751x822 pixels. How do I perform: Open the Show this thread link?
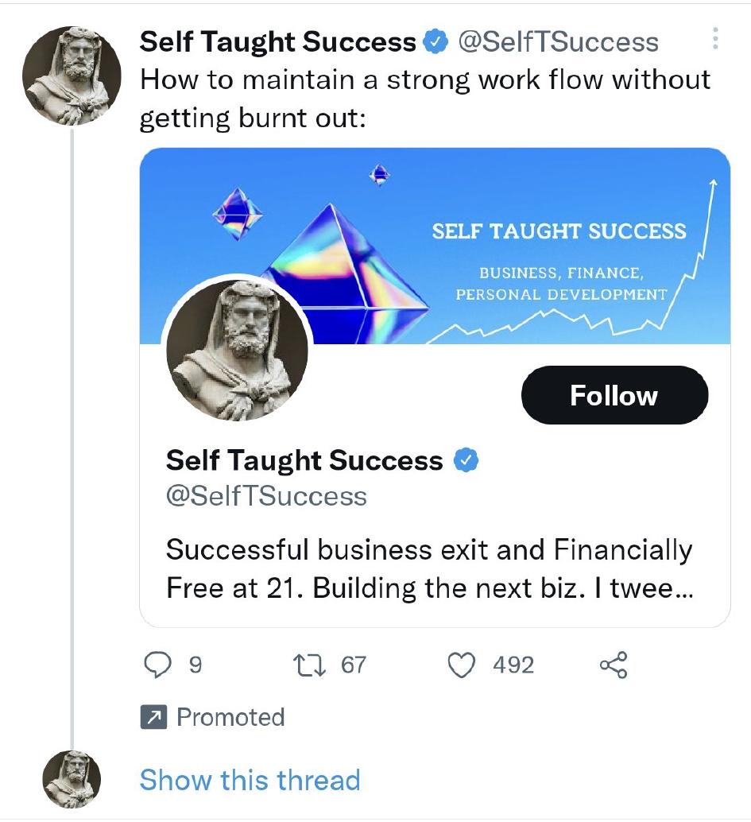250,780
